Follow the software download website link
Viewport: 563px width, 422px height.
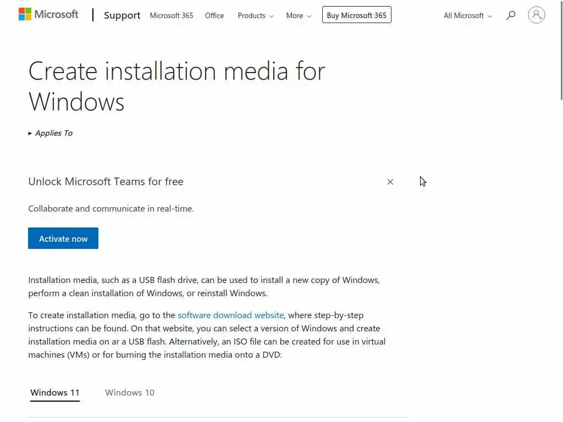(x=231, y=315)
